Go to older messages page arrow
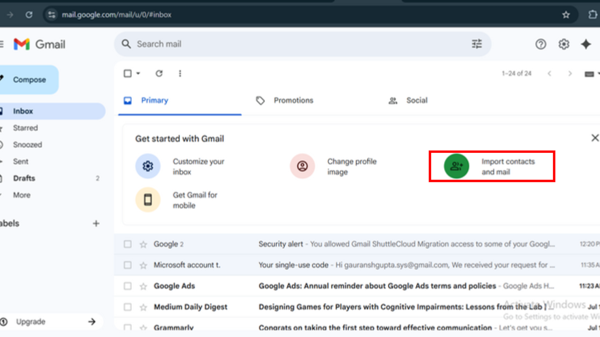 570,73
